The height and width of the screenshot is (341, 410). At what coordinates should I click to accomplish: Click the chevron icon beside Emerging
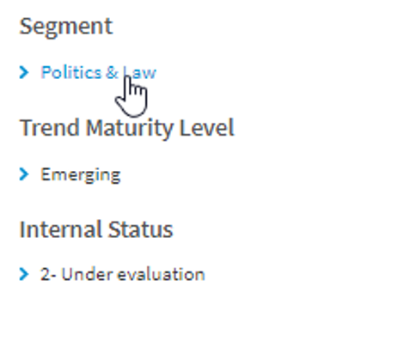[x=24, y=174]
